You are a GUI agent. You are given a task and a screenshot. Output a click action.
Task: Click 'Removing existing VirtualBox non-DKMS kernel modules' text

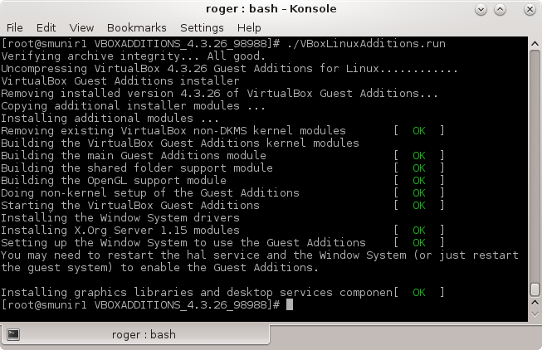point(173,130)
